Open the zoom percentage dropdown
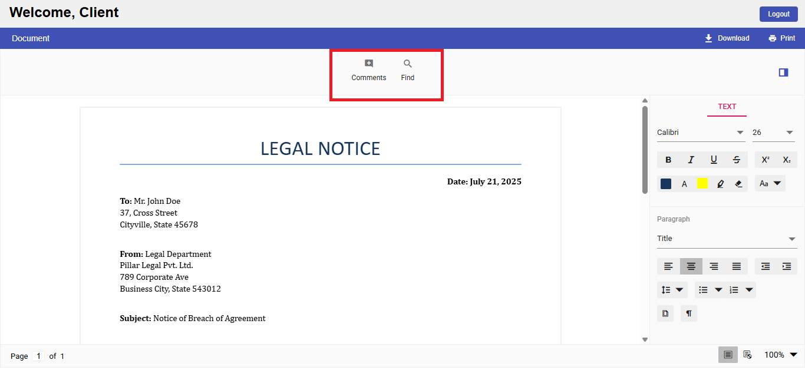 780,354
